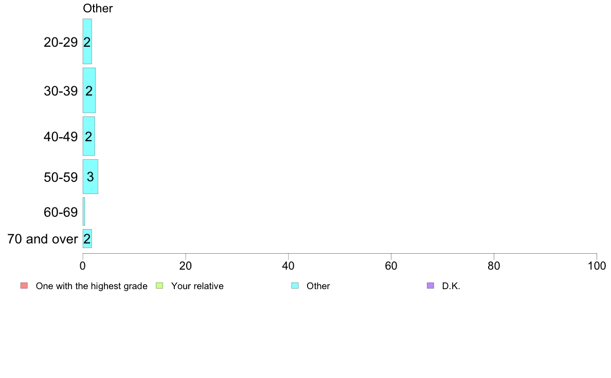
Task: Click the 20-29 age group bar
Action: pyautogui.click(x=87, y=41)
